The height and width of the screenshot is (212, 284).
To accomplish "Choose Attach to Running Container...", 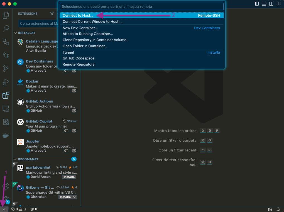I will [x=142, y=34].
